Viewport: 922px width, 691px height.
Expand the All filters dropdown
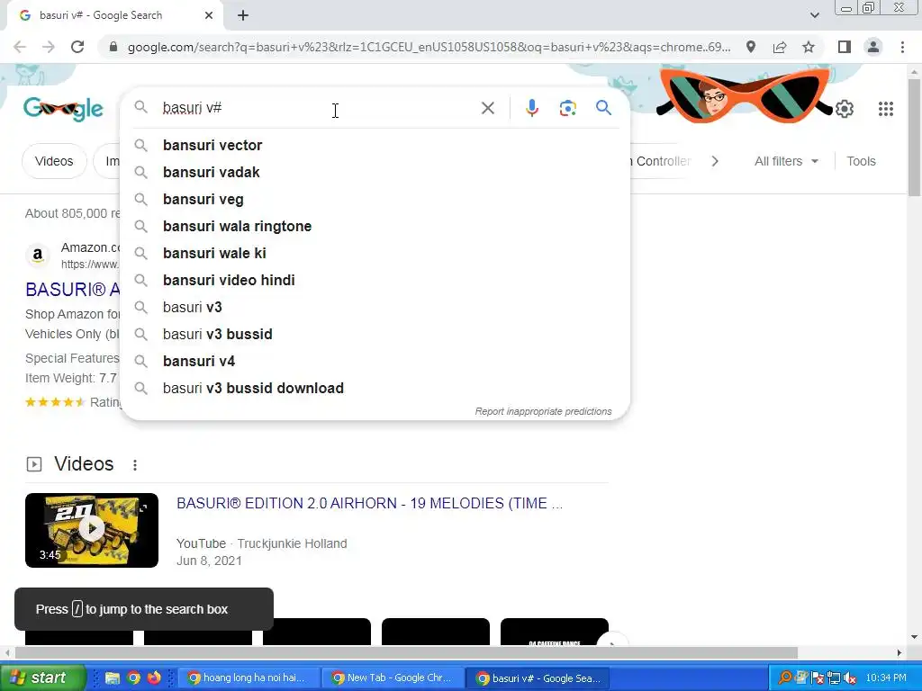[786, 161]
